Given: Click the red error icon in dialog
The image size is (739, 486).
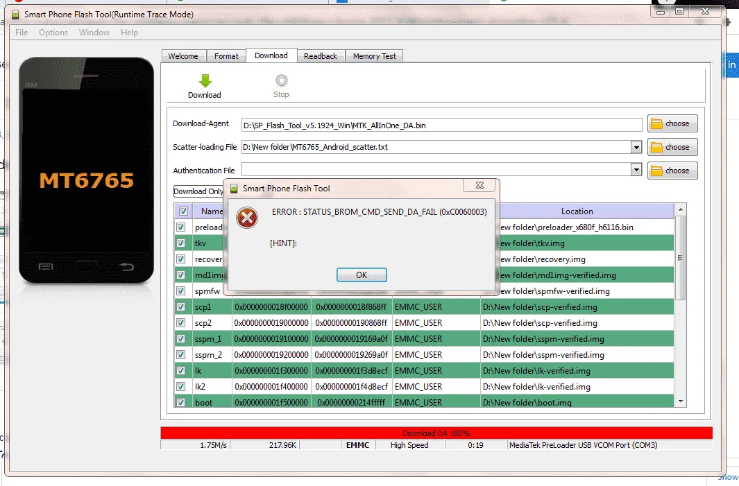Looking at the screenshot, I should pyautogui.click(x=247, y=218).
